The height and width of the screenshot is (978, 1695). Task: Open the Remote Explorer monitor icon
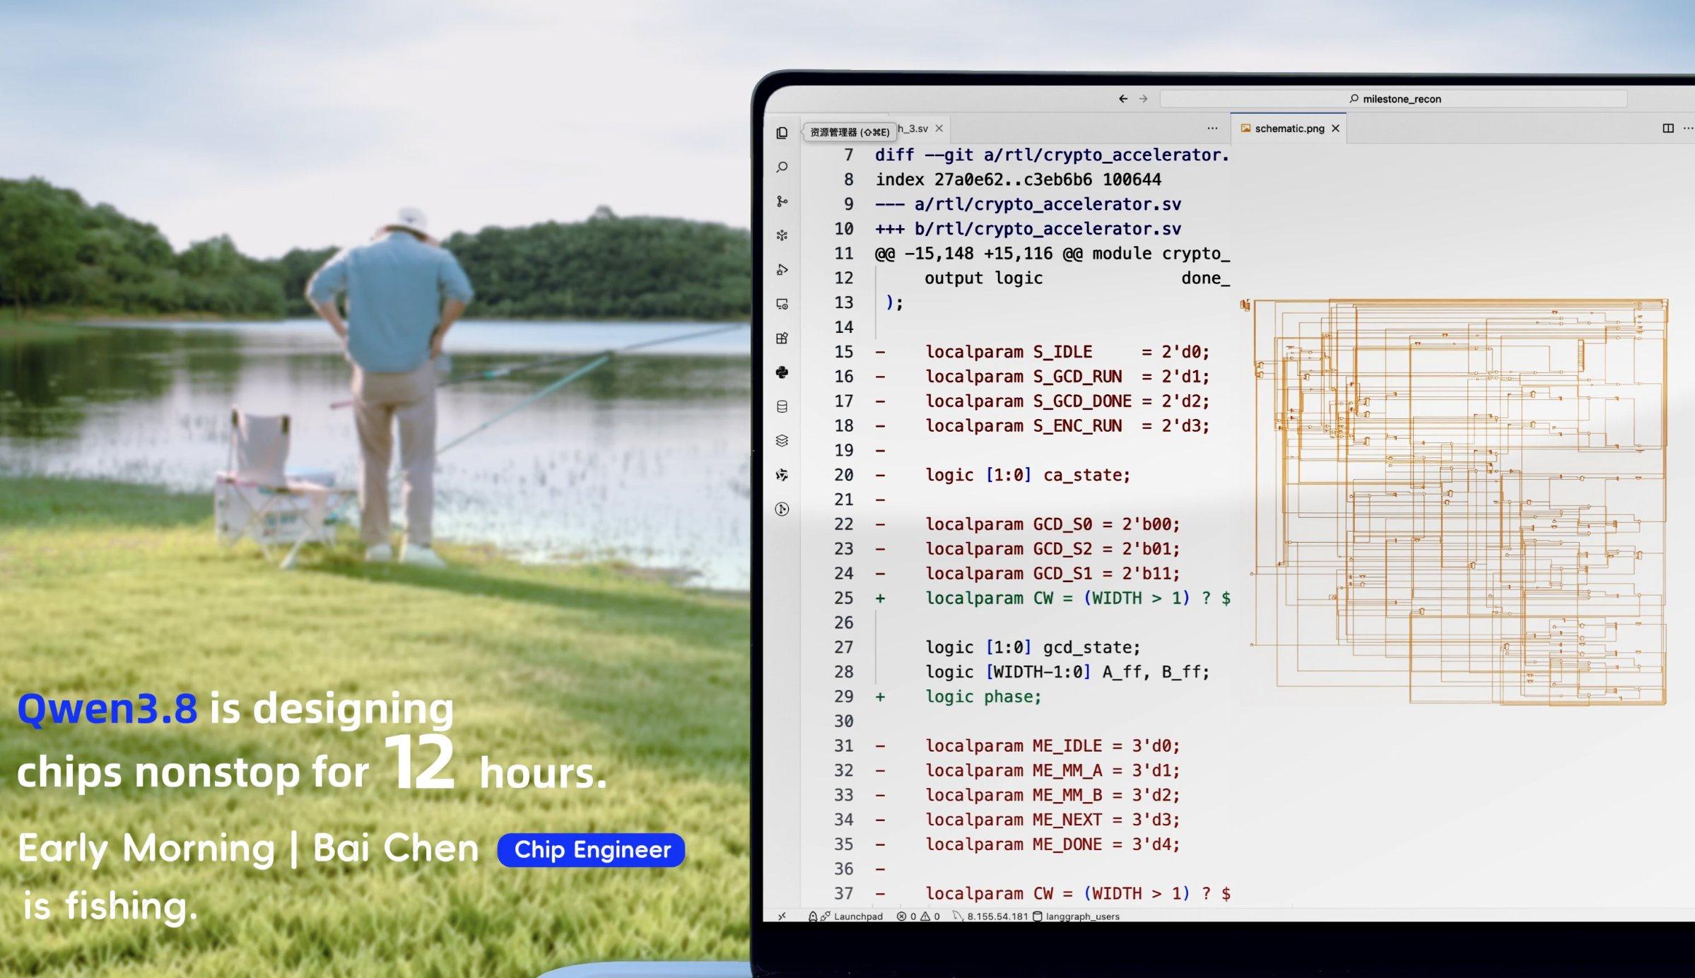pos(782,304)
